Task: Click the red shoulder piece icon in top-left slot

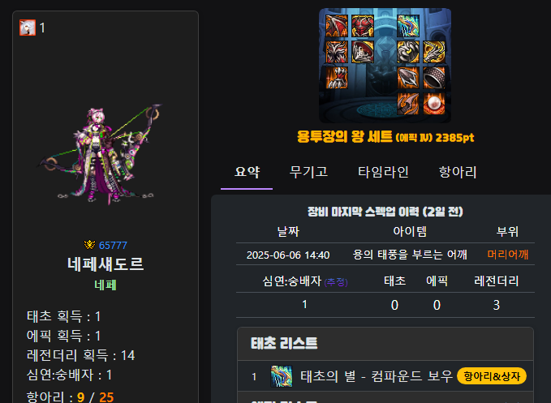Action: (x=337, y=26)
